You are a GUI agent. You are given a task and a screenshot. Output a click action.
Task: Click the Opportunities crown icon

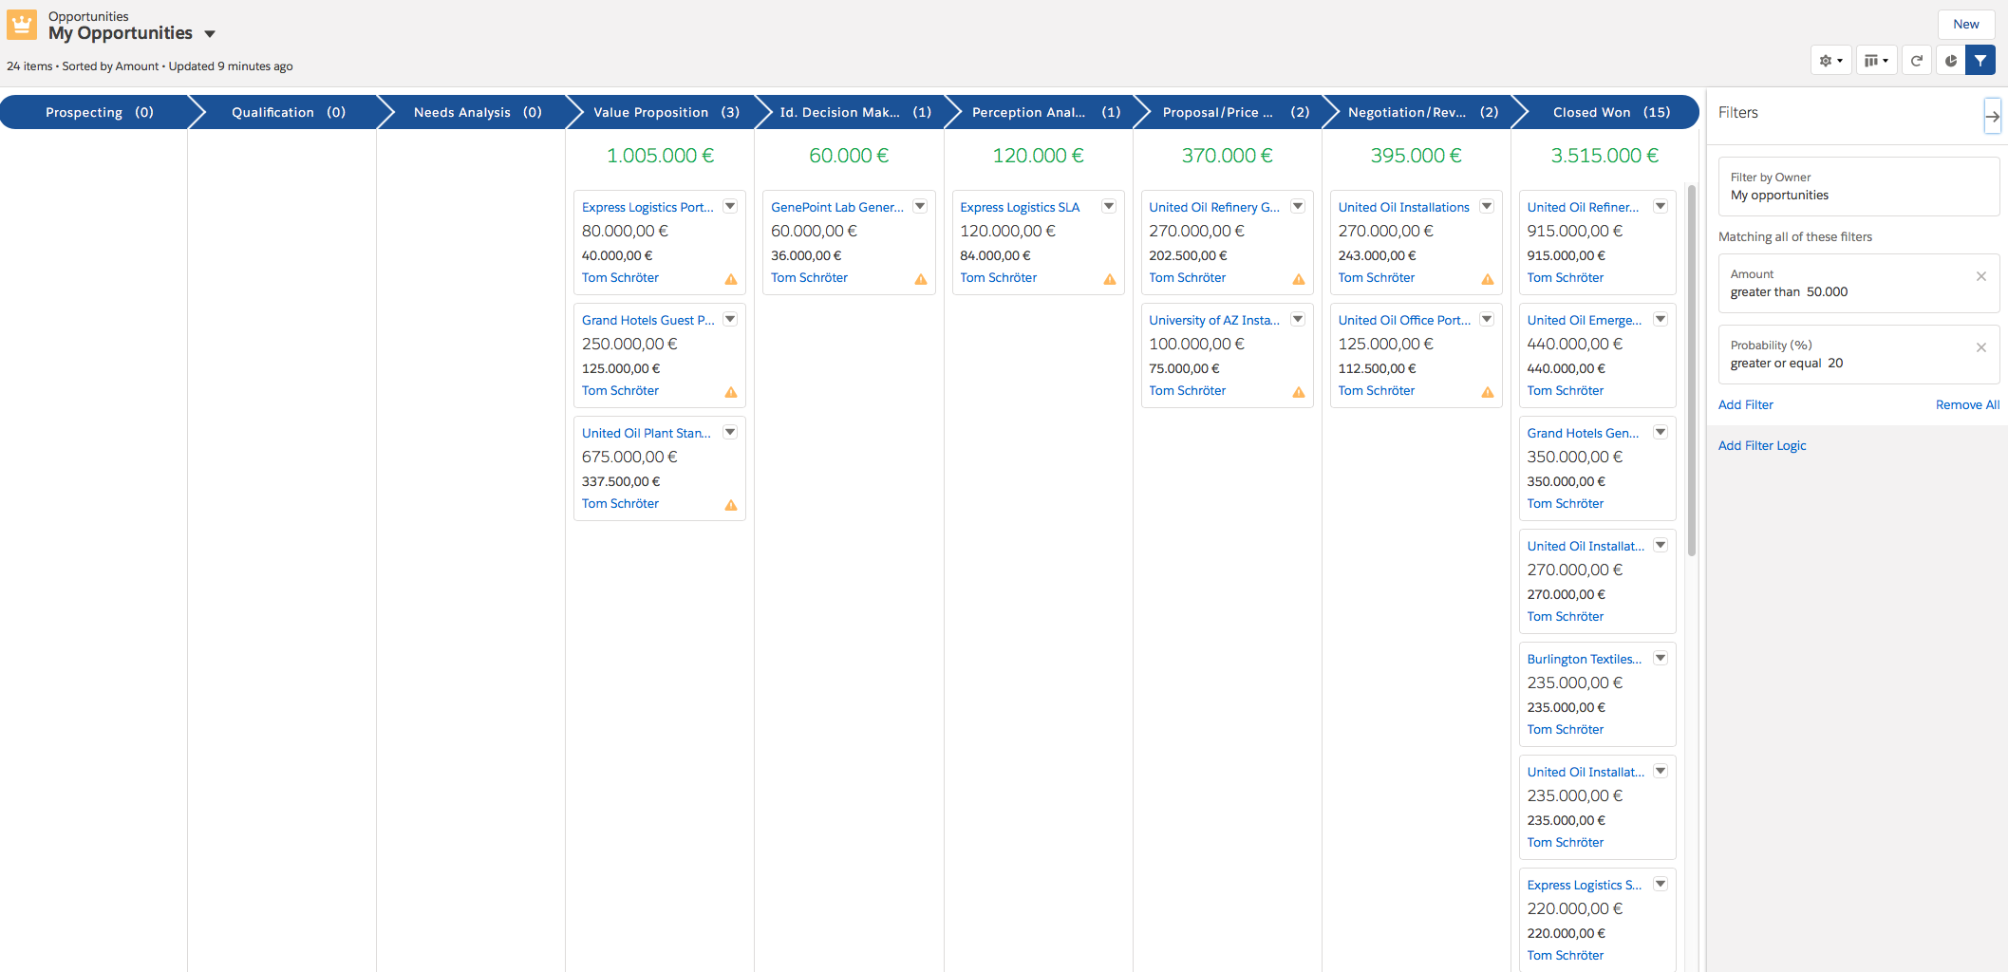click(22, 25)
